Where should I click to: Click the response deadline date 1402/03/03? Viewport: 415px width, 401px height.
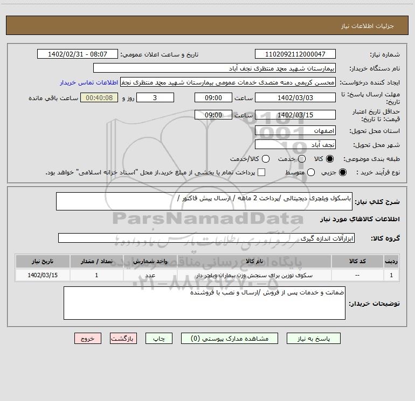pos(295,97)
